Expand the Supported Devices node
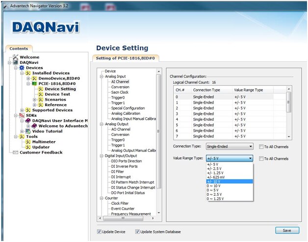 tap(22, 110)
